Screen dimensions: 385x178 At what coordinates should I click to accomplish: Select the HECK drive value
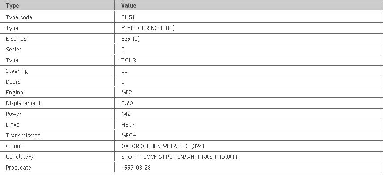coord(128,124)
